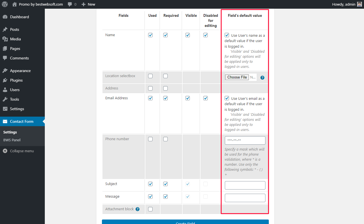Viewport: 364px width, 224px height.
Task: Enable Required for Location selectbox
Action: (x=165, y=76)
